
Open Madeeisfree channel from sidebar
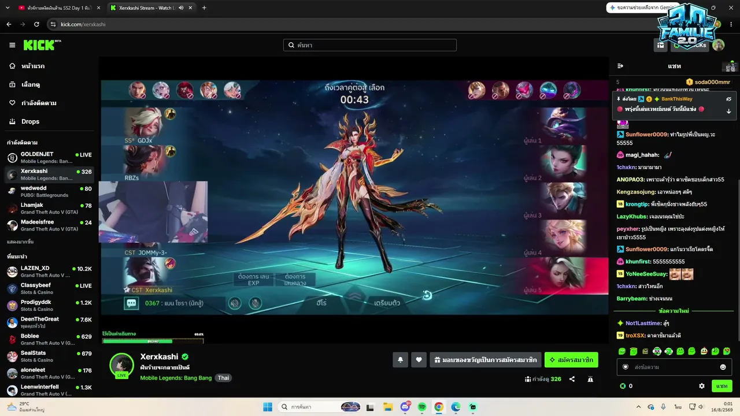click(x=50, y=225)
